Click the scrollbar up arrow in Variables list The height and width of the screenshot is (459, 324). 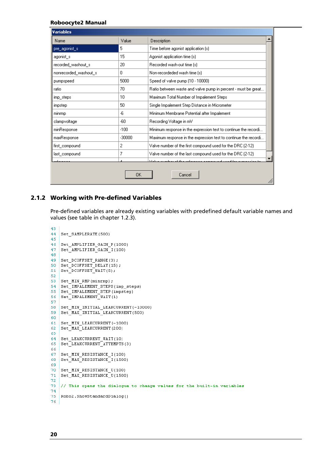[x=269, y=39]
